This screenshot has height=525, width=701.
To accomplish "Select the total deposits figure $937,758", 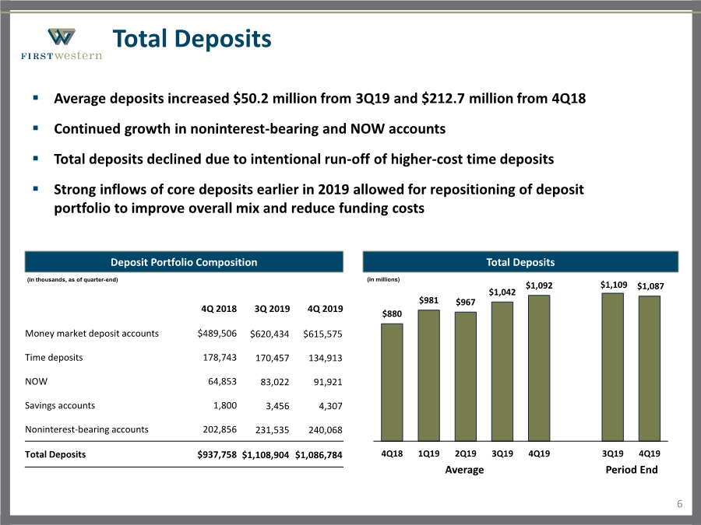I will click(x=217, y=454).
